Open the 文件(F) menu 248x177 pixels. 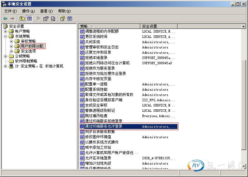(10, 11)
